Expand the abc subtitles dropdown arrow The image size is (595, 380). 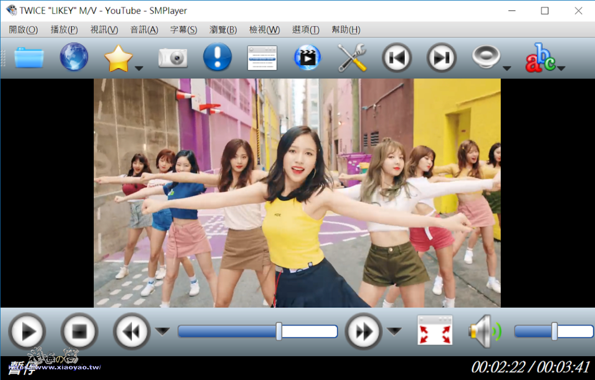(561, 68)
